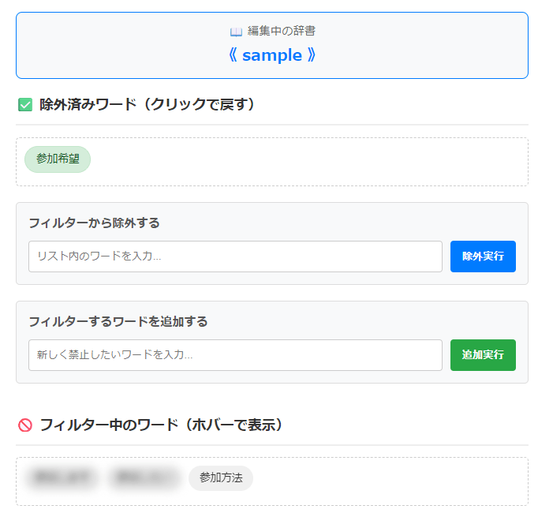
Task: Click the right 》 bracket after sample
Action: click(312, 55)
